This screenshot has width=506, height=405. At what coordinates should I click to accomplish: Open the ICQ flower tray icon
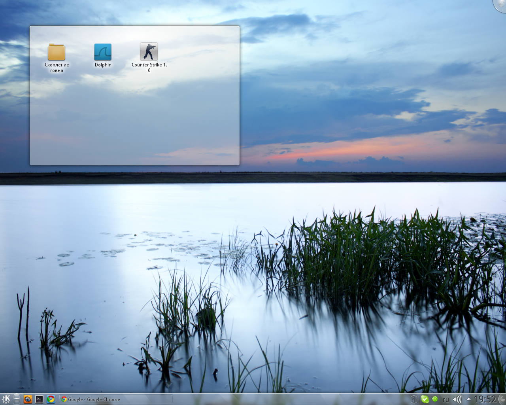click(435, 399)
